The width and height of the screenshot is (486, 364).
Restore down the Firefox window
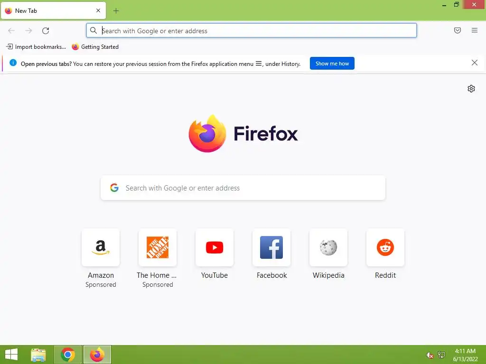[456, 4]
